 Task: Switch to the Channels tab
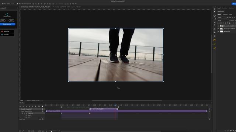(225, 14)
